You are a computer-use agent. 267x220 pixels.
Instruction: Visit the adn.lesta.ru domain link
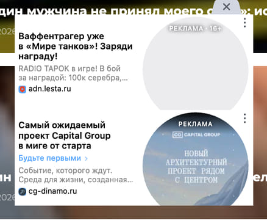50,89
